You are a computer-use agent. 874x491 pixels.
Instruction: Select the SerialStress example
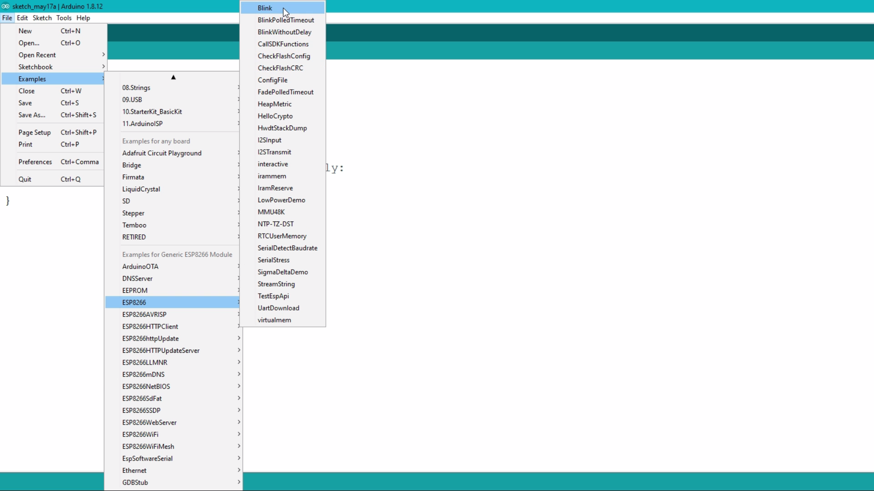pos(283,260)
